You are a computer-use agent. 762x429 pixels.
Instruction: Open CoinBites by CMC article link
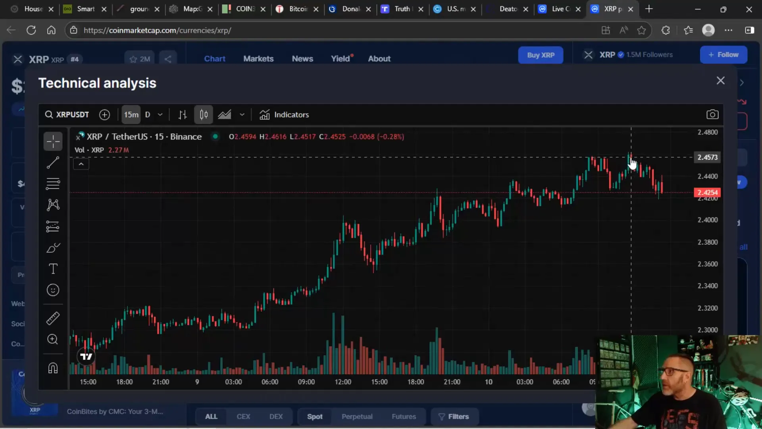[x=115, y=412]
